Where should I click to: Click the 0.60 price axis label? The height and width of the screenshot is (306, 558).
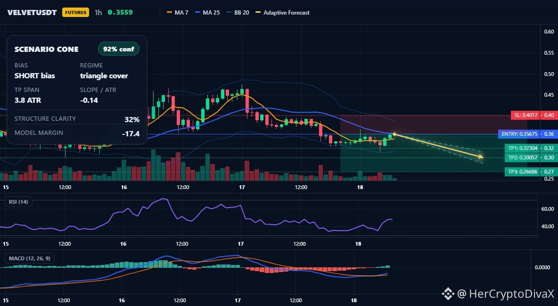[549, 31]
